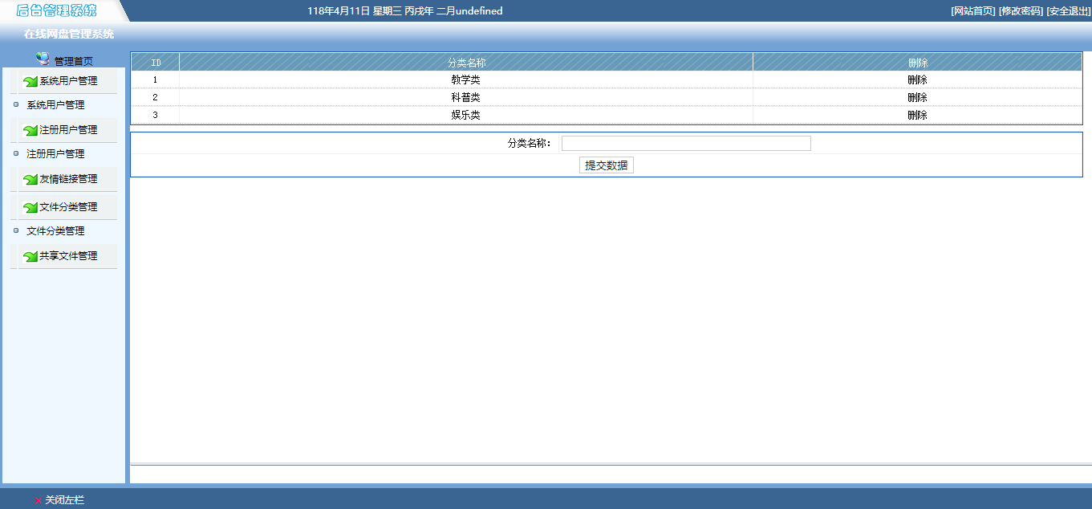Delete the 科普类 category
The width and height of the screenshot is (1092, 509).
[x=917, y=98]
